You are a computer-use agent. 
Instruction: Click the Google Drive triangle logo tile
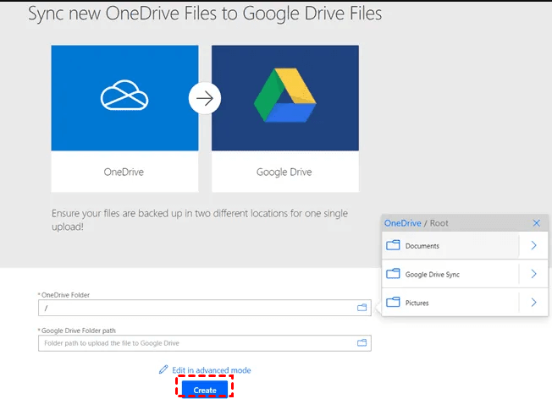(285, 98)
